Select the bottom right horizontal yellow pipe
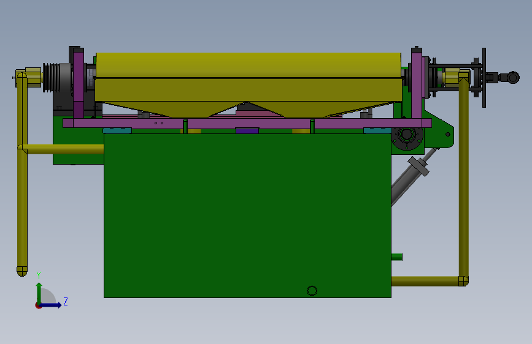This screenshot has height=344, width=532. pos(425,281)
